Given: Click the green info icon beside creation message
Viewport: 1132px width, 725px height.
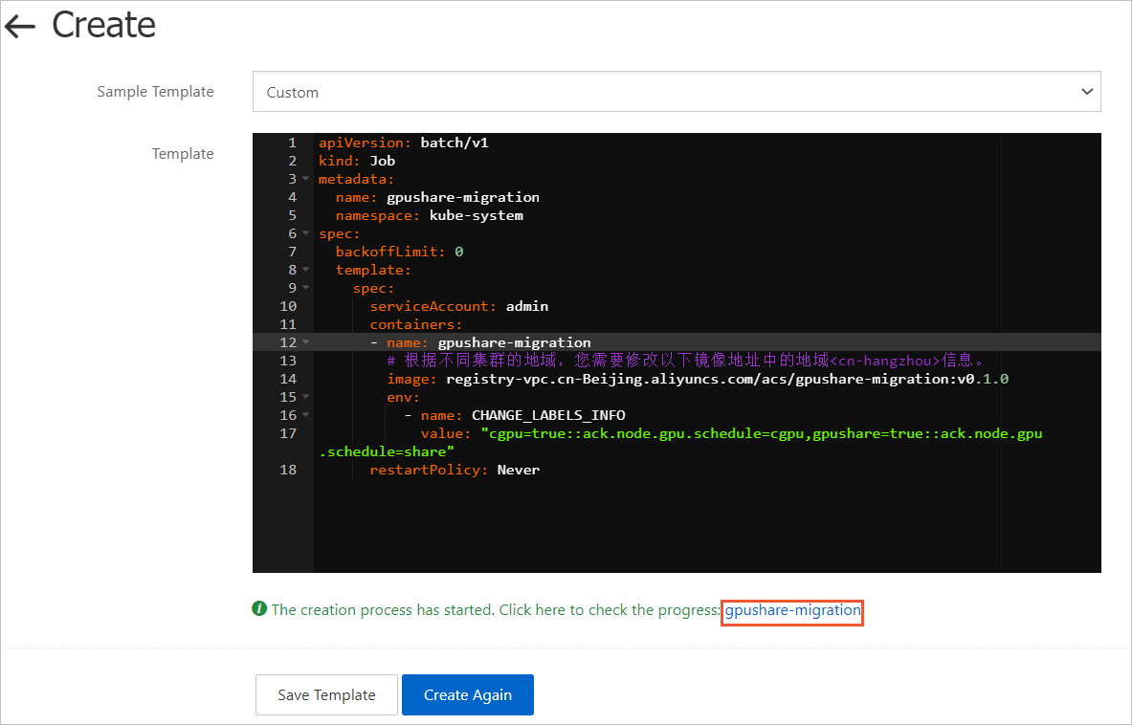Looking at the screenshot, I should tap(259, 609).
